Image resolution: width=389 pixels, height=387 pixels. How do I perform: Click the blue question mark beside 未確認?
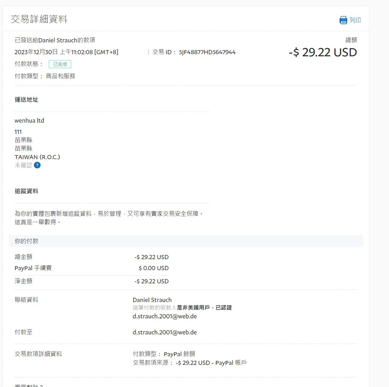point(37,165)
